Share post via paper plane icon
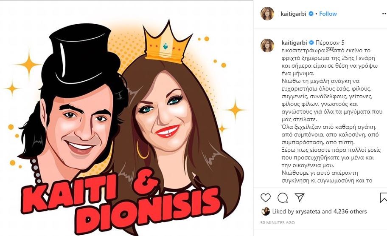The height and width of the screenshot is (236, 387). [300, 197]
